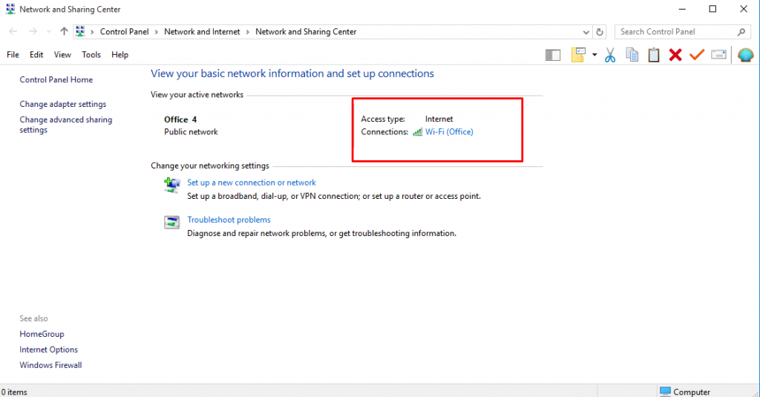Open Troubleshoot problems
This screenshot has width=760, height=397.
[229, 220]
